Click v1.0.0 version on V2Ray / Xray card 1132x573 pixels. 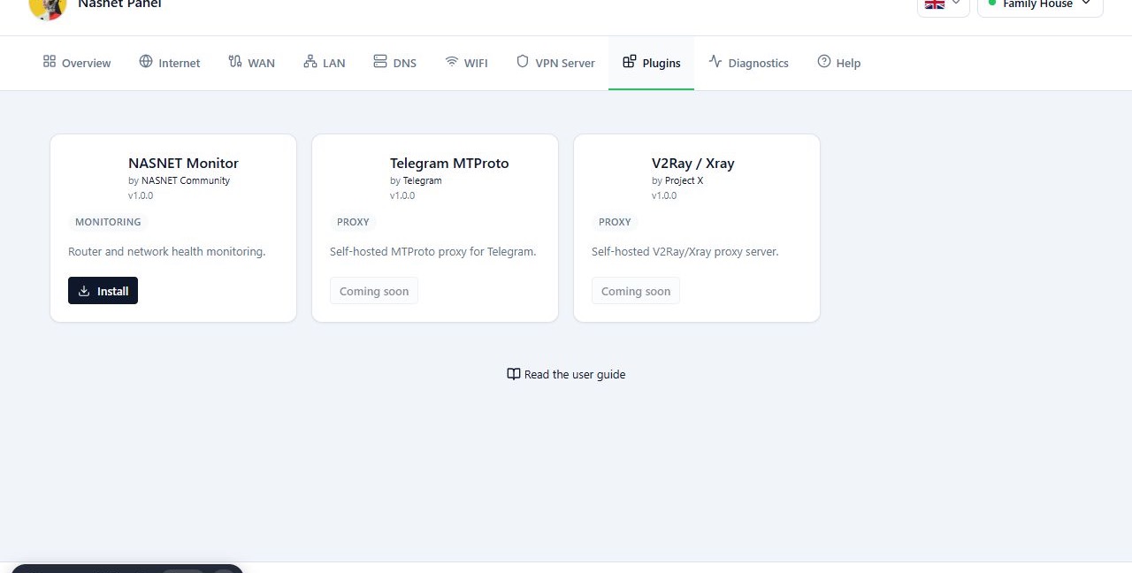click(664, 195)
